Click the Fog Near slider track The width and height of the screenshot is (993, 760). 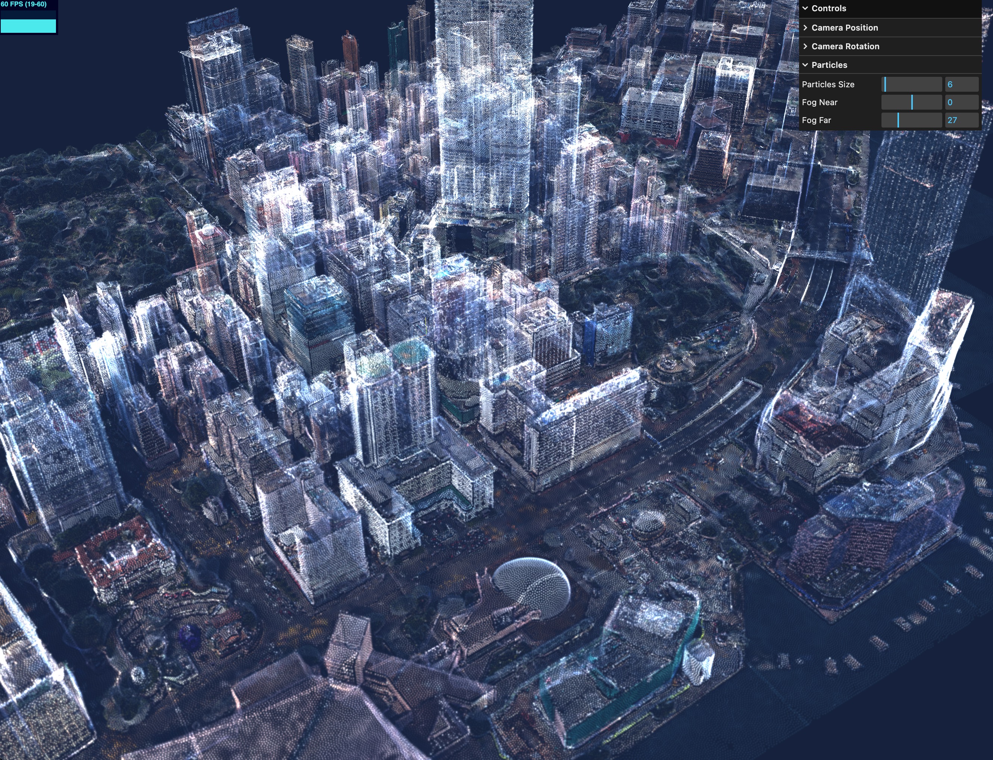click(x=912, y=102)
